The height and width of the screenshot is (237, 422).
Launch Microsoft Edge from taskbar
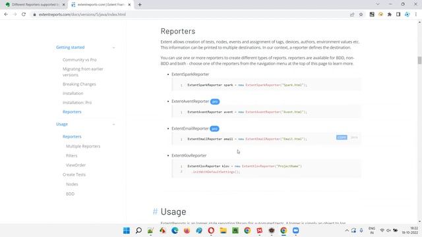(x=175, y=230)
